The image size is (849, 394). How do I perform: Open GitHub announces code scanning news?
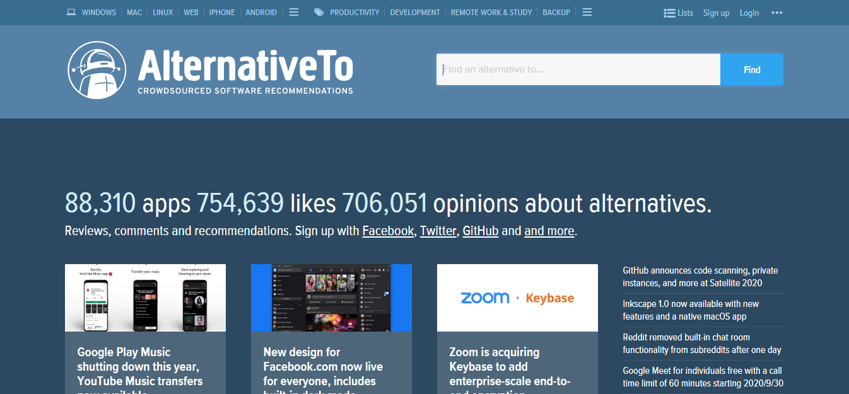(x=700, y=277)
